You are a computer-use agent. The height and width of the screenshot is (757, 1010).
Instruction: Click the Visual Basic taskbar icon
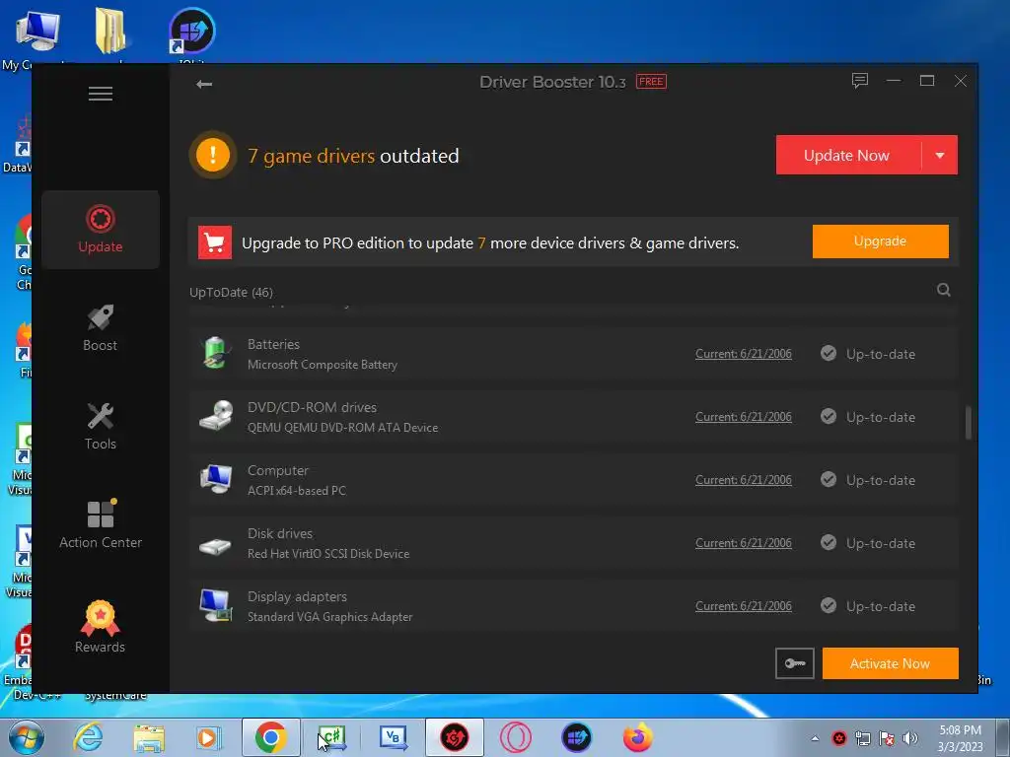pyautogui.click(x=393, y=737)
